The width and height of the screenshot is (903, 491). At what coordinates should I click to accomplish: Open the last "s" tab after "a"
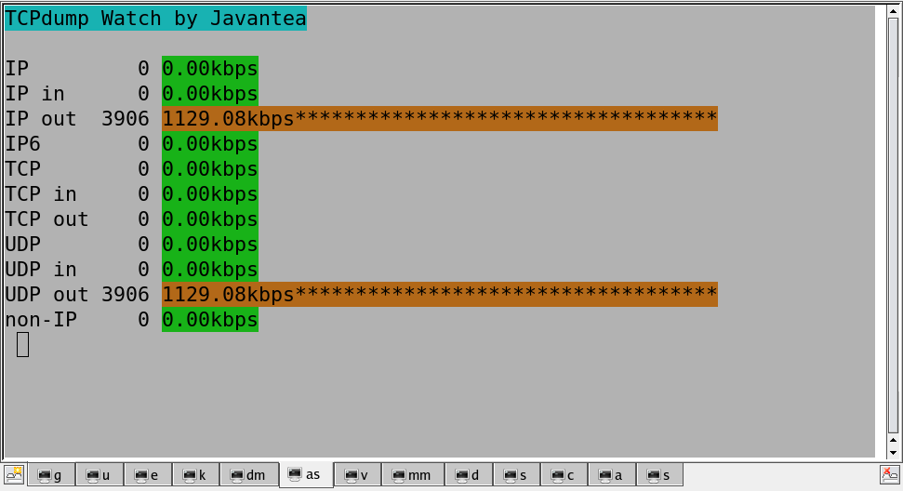click(x=660, y=475)
